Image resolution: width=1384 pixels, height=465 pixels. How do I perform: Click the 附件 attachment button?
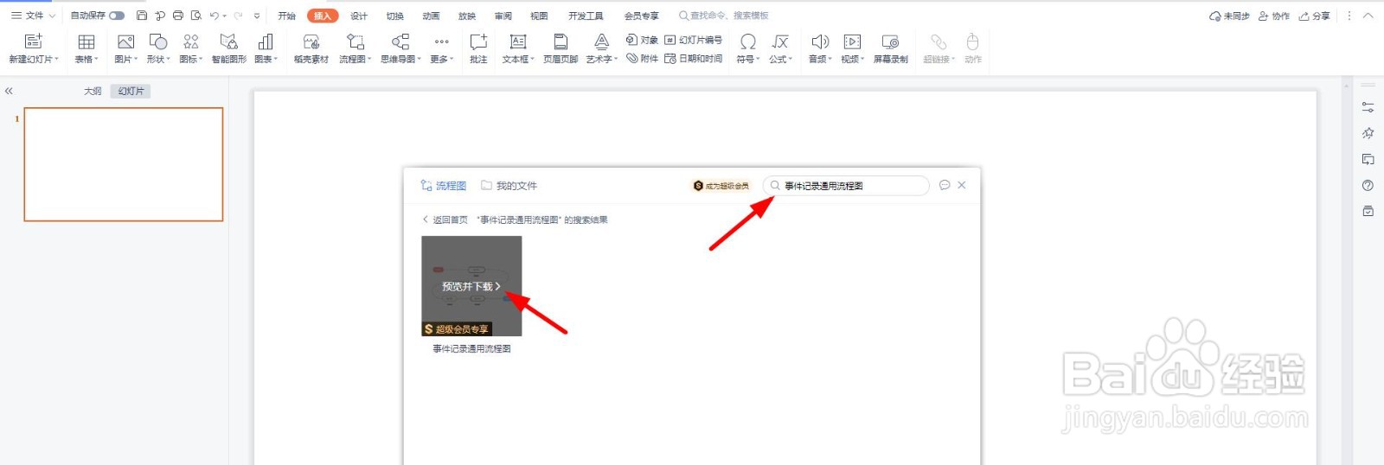(x=642, y=59)
